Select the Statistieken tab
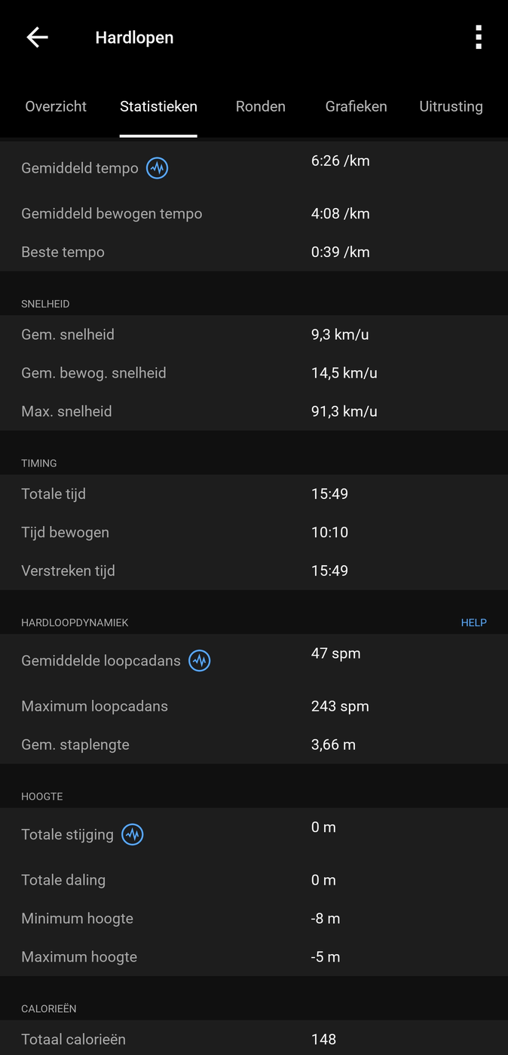508x1055 pixels. (158, 106)
